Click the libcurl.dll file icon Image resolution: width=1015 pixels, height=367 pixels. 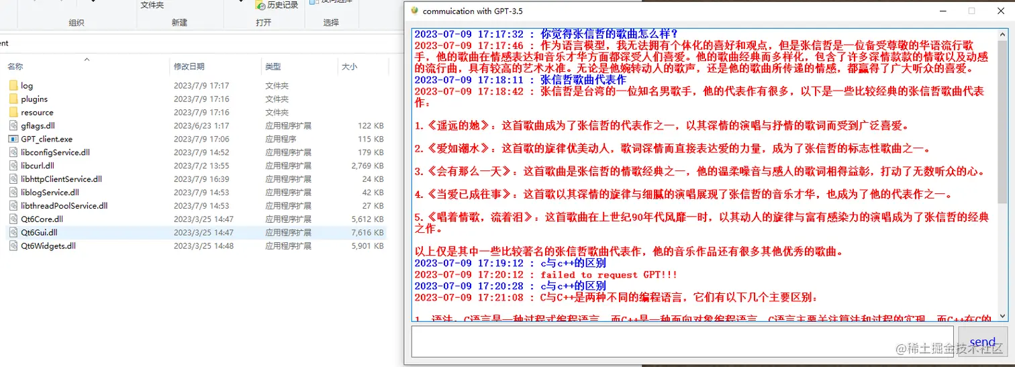click(14, 166)
